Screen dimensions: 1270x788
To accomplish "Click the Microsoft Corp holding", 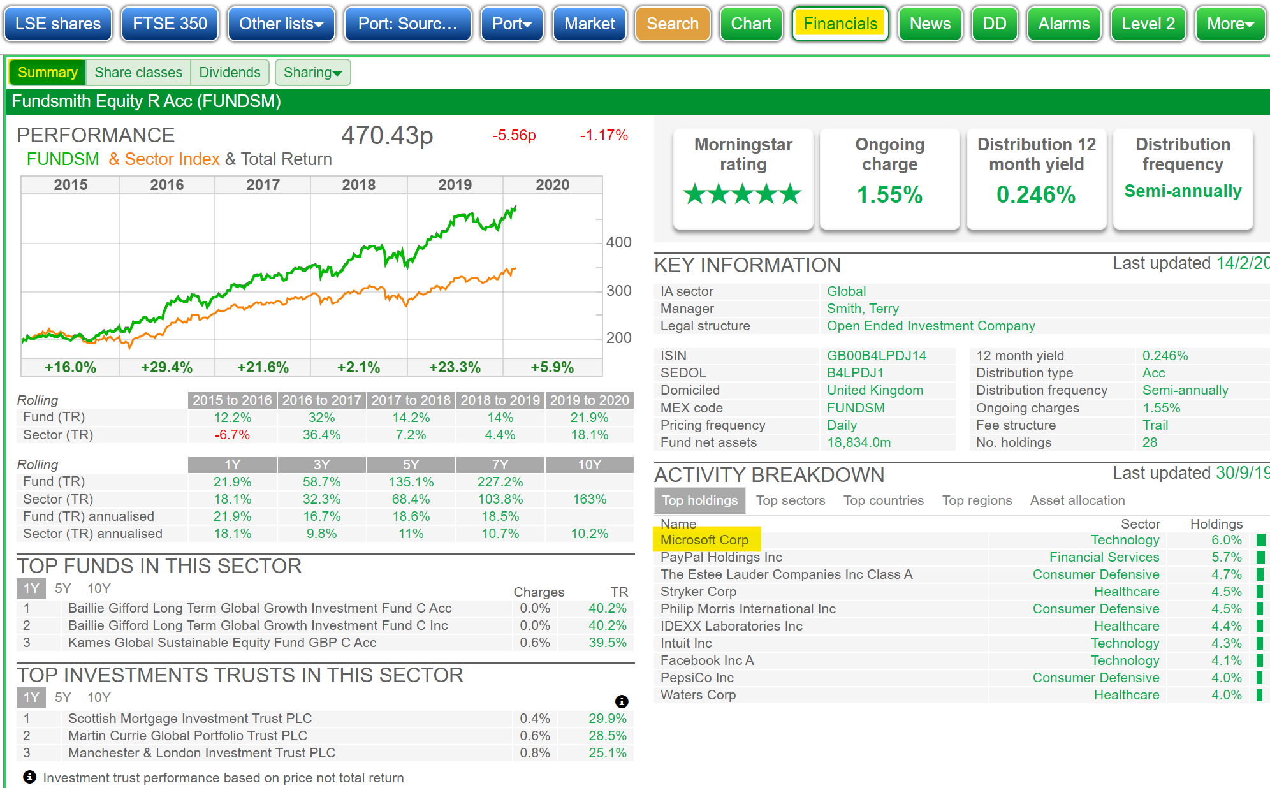I will pos(704,540).
